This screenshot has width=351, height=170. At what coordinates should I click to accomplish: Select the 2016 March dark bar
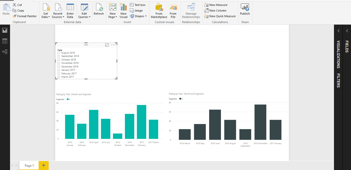point(185,134)
